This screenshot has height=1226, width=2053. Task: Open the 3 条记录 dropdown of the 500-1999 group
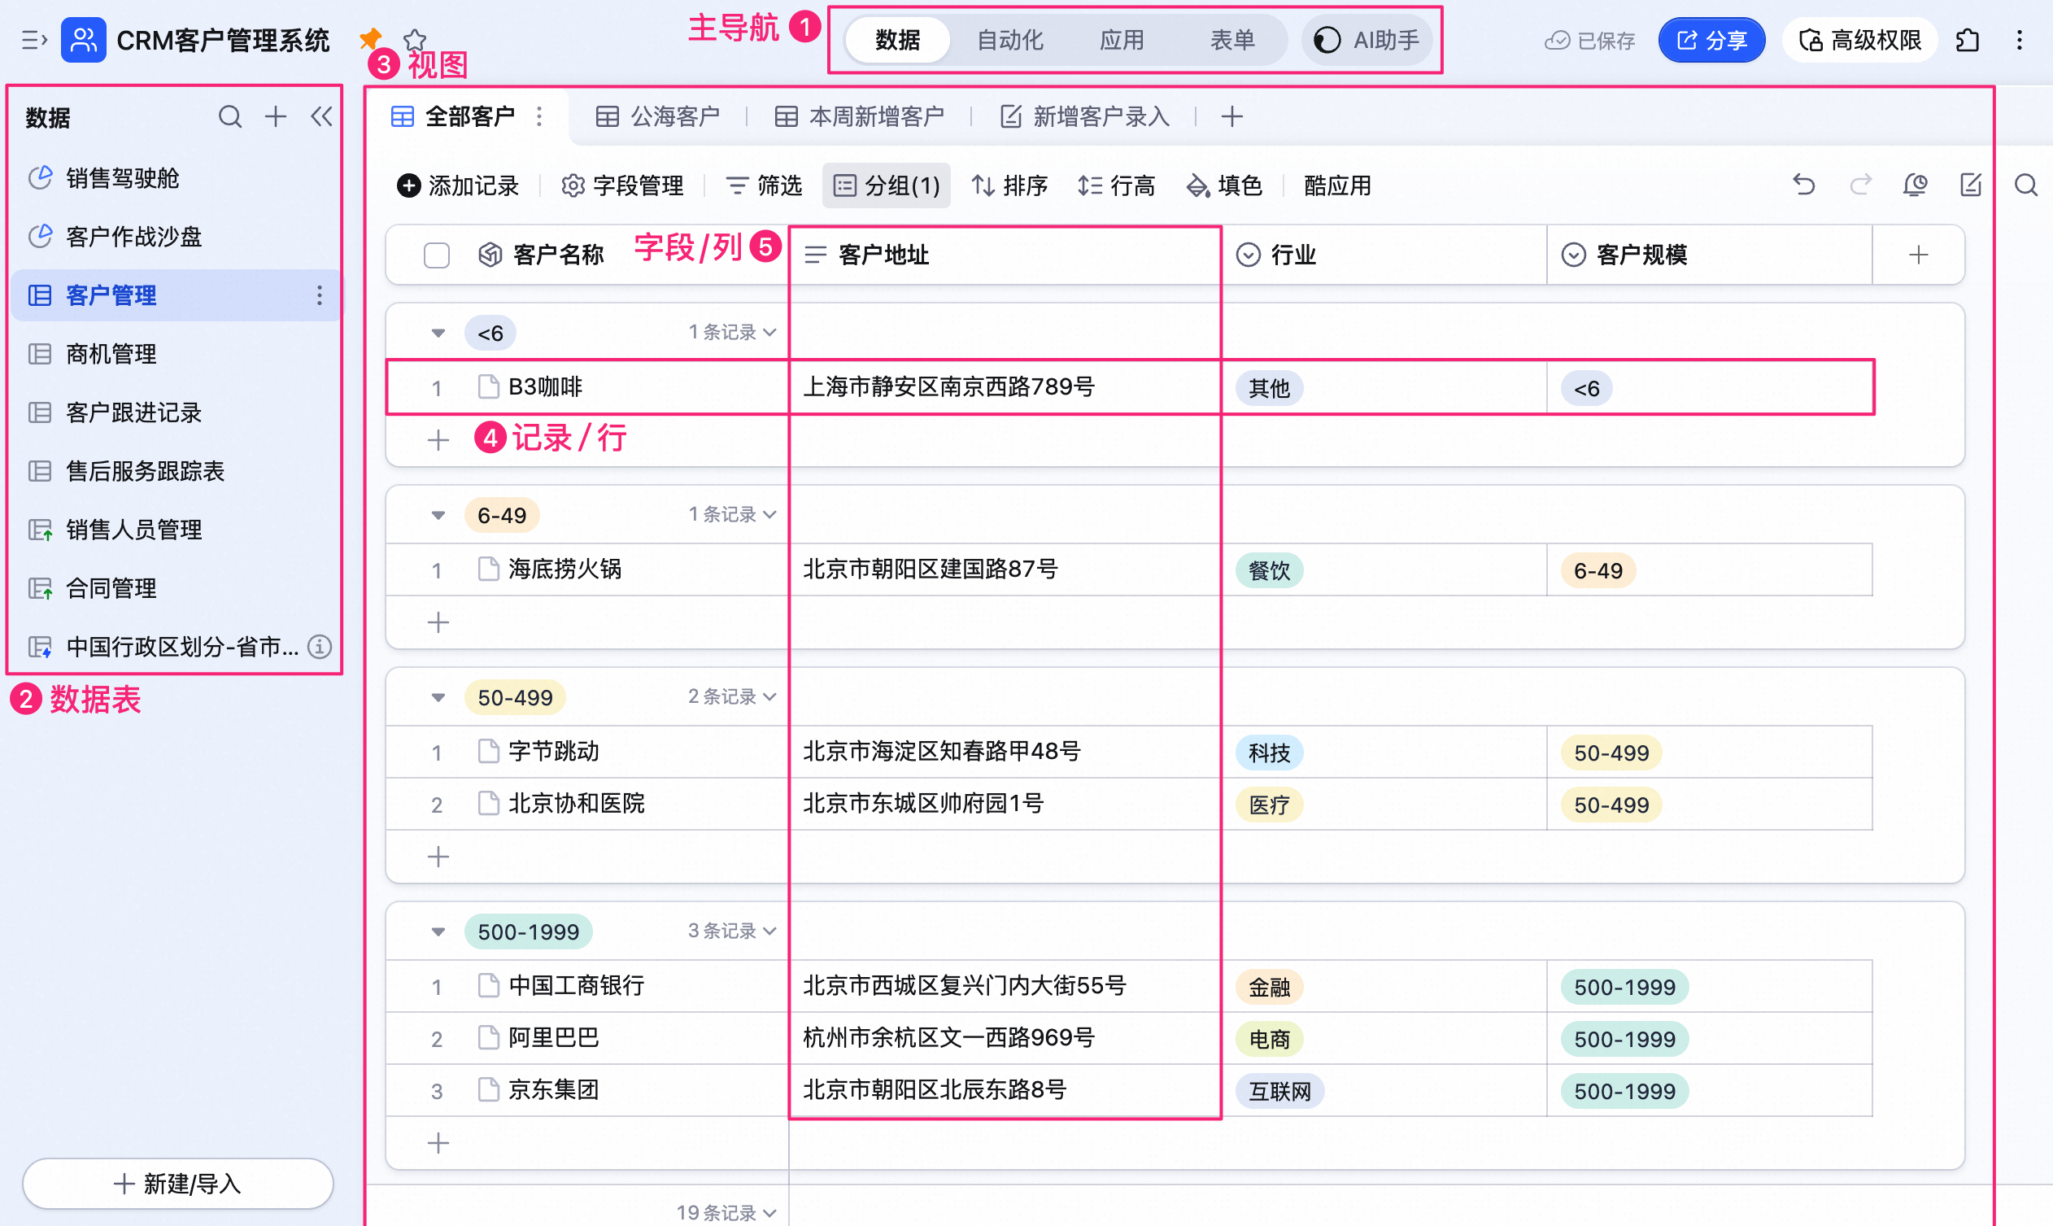point(732,930)
